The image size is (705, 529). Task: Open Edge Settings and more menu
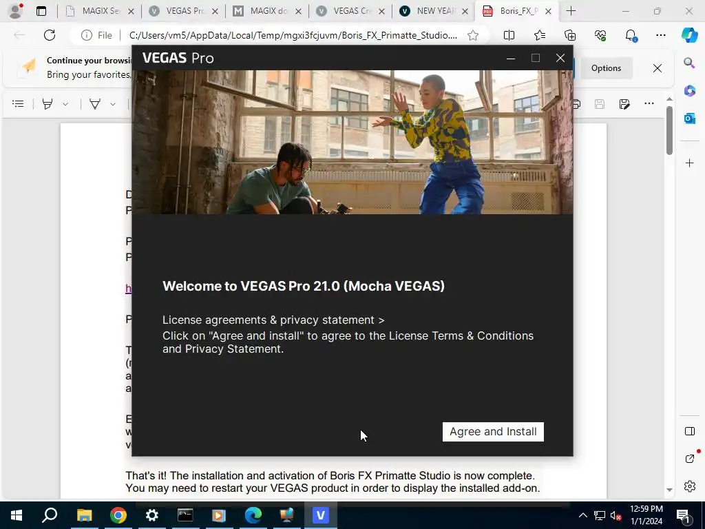point(660,35)
